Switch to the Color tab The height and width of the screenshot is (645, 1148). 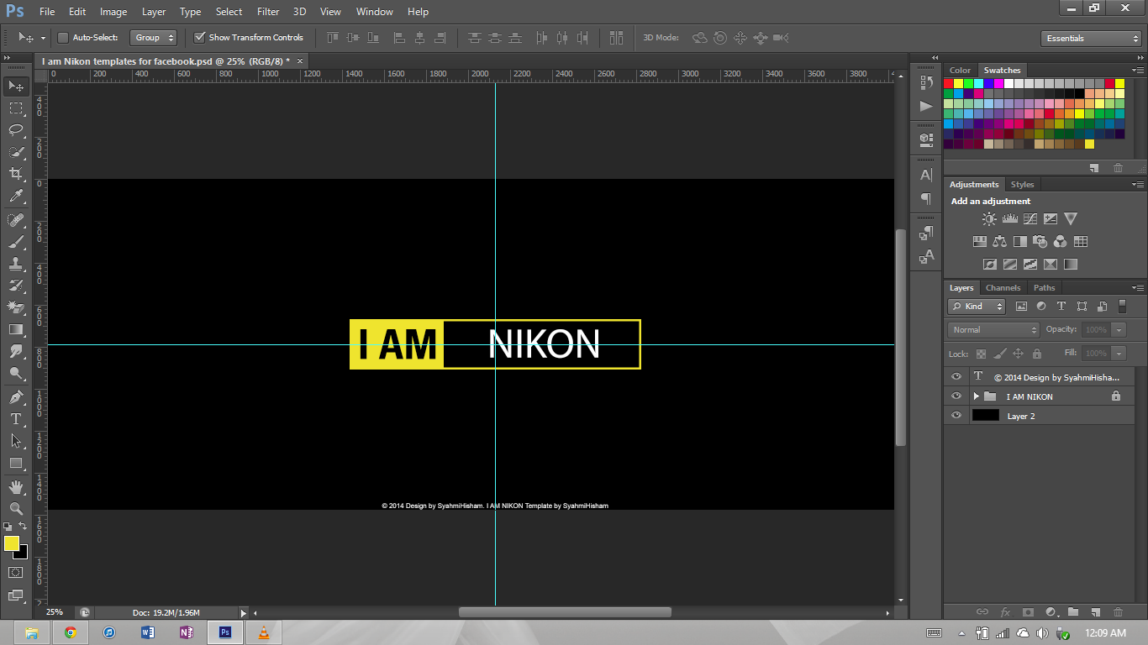960,71
